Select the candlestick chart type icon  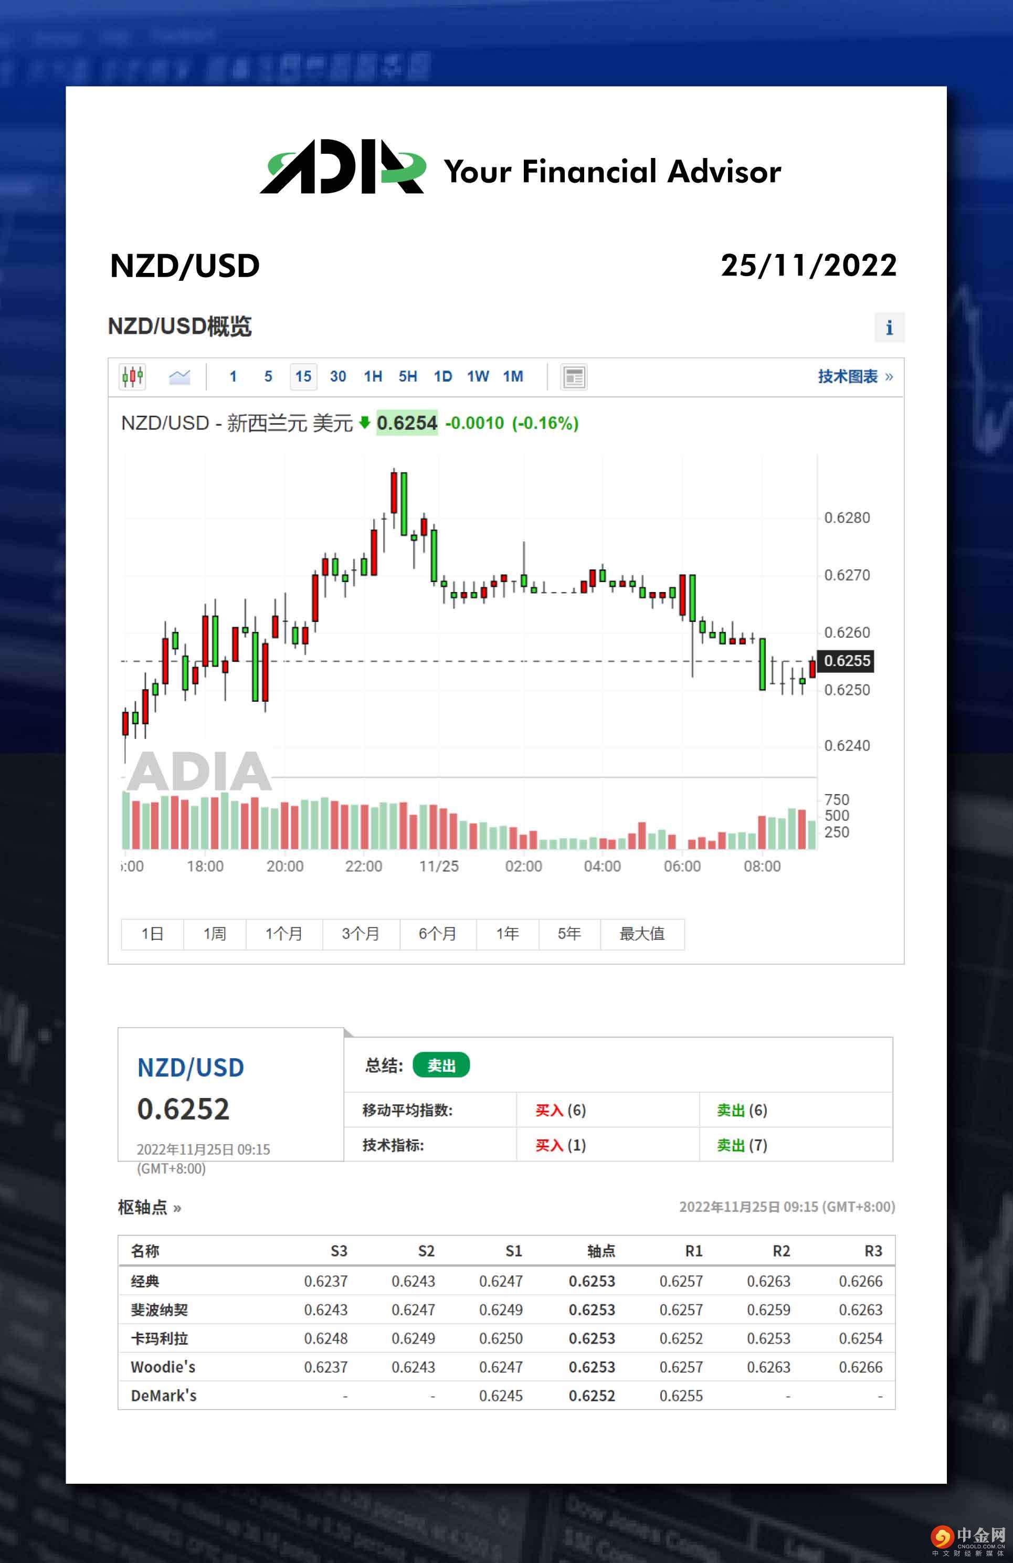click(132, 376)
